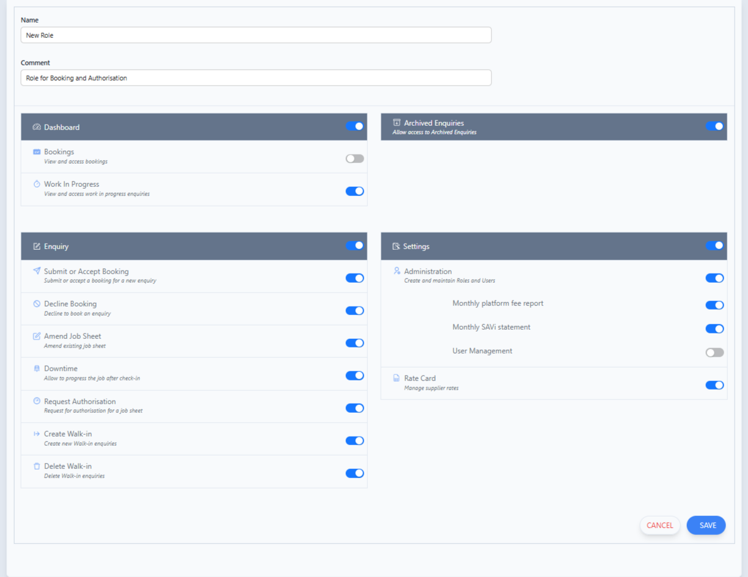Turn on User Management switch
Image resolution: width=748 pixels, height=577 pixels.
coord(714,352)
